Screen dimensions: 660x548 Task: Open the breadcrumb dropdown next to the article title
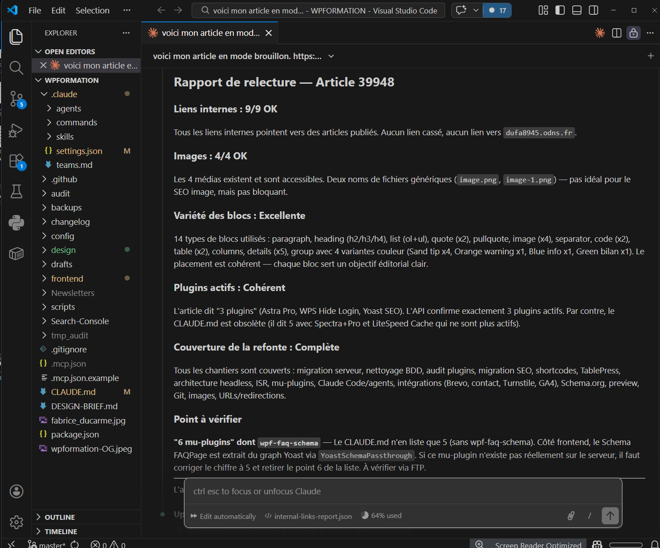point(330,56)
